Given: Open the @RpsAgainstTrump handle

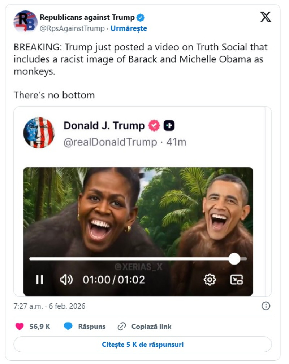Looking at the screenshot, I should (72, 28).
